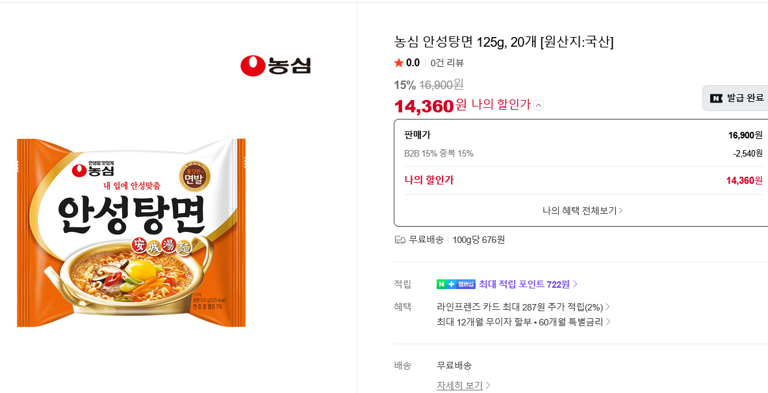
Task: Click the Nongshim brand logo
Action: pos(275,66)
